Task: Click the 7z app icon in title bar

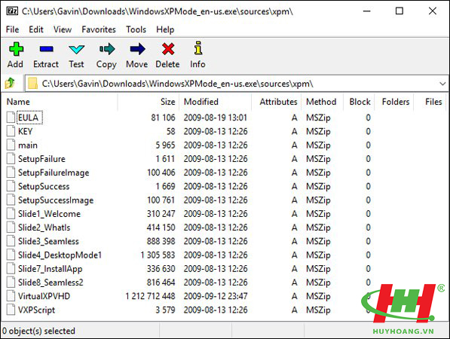Action: tap(12, 11)
